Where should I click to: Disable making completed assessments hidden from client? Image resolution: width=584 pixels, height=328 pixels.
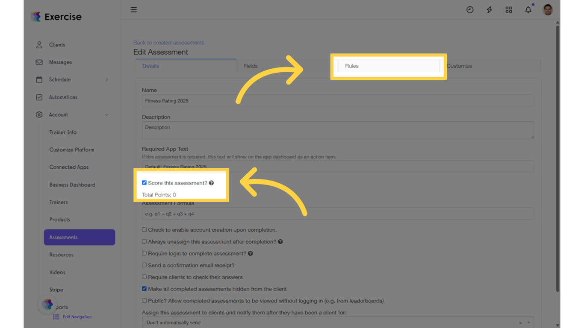click(x=144, y=288)
